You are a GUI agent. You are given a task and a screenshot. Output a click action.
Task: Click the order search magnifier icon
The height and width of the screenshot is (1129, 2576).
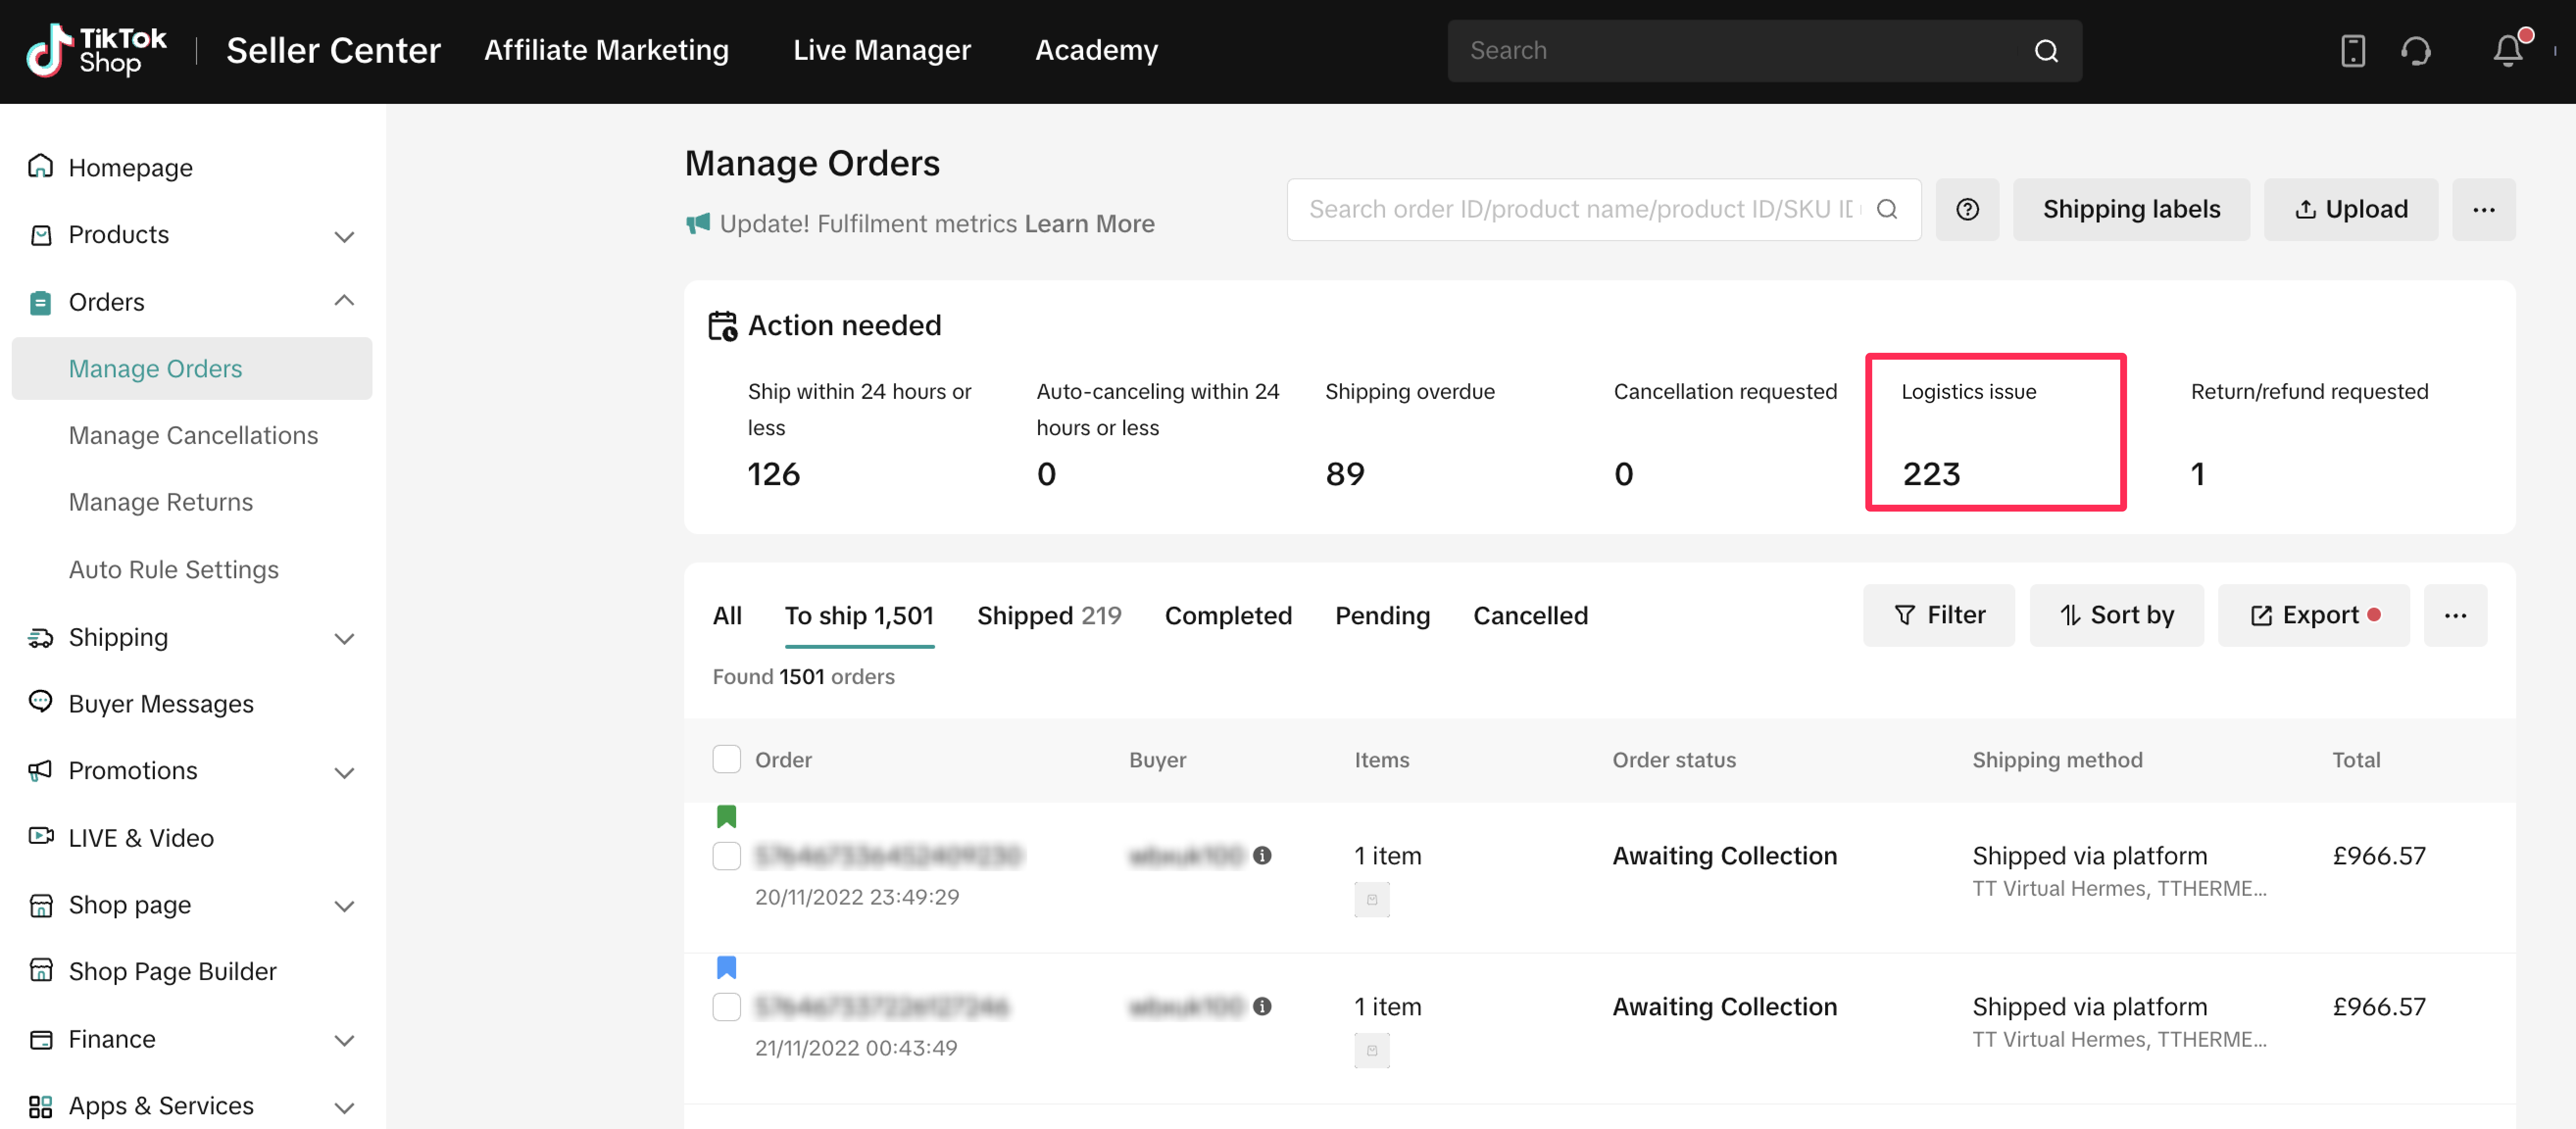pos(1886,209)
